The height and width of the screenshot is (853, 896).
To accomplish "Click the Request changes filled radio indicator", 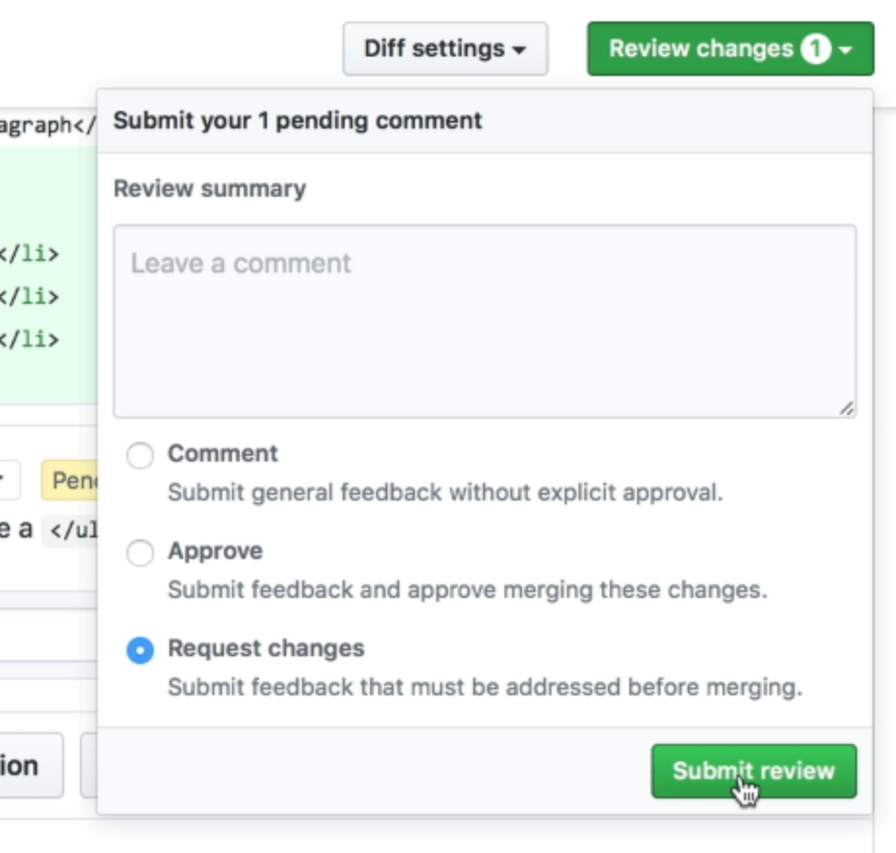I will (139, 648).
